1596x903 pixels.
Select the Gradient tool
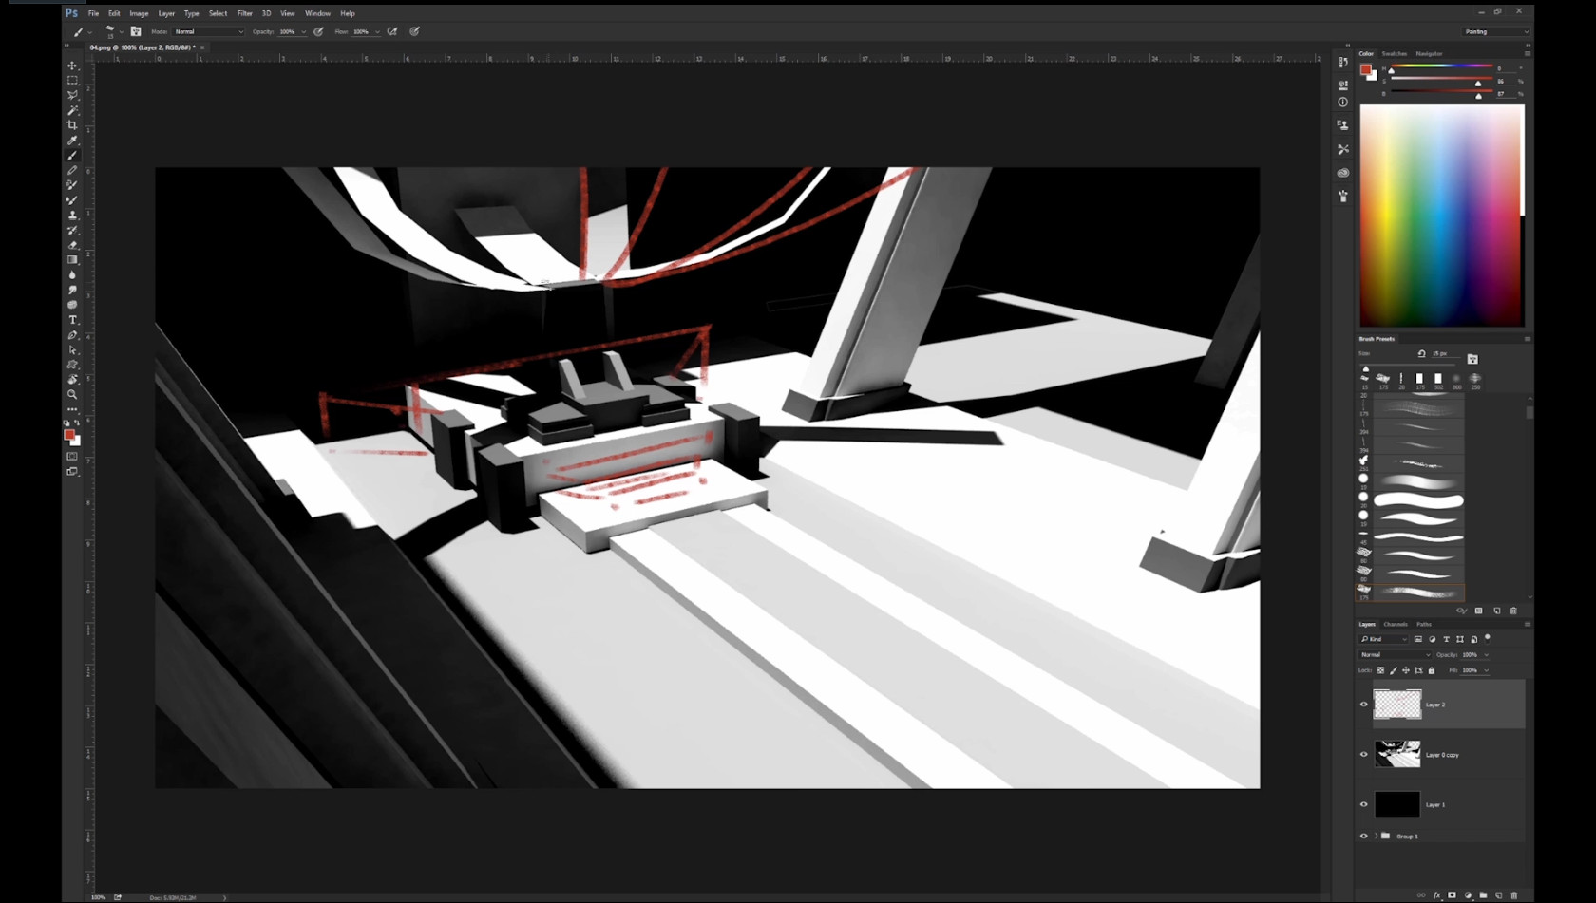(x=72, y=260)
